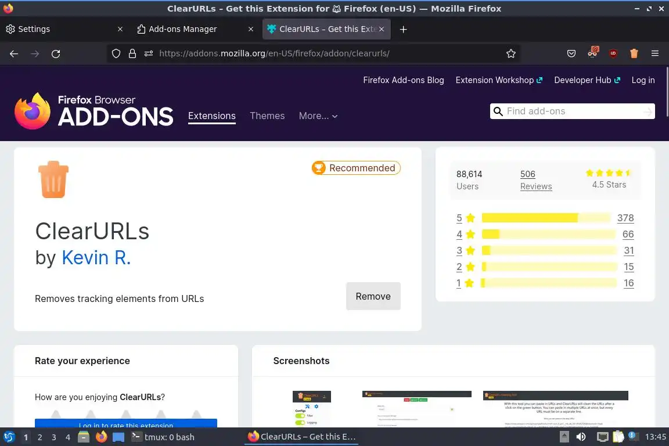This screenshot has height=446, width=669.
Task: Open the second screenshot thumbnail
Action: point(416,408)
